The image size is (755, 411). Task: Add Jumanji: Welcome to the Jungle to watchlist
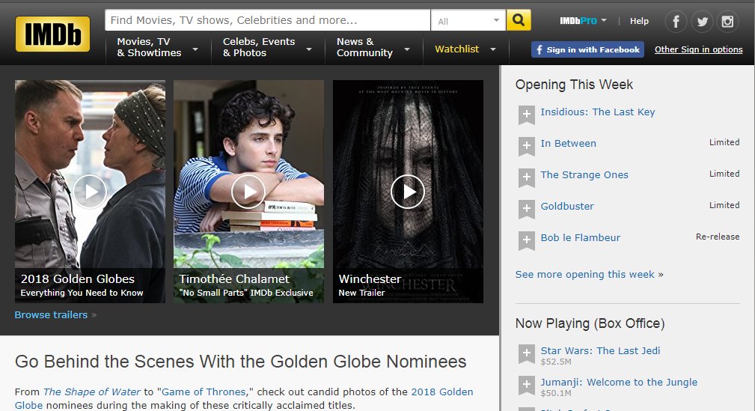point(526,385)
